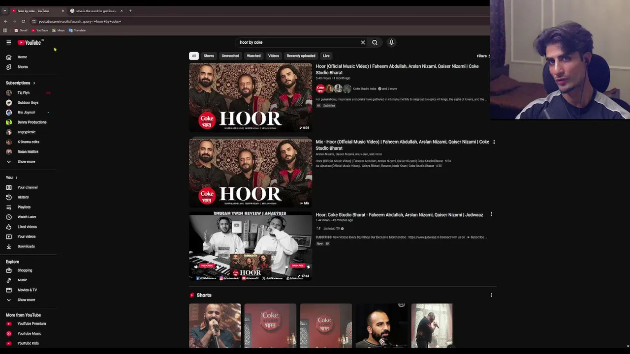The height and width of the screenshot is (354, 630).
Task: Open the Gmail bookmark
Action: [x=21, y=30]
